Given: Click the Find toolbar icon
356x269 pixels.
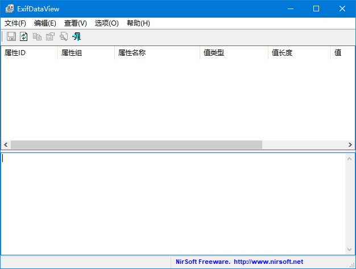Looking at the screenshot, I should tap(64, 37).
